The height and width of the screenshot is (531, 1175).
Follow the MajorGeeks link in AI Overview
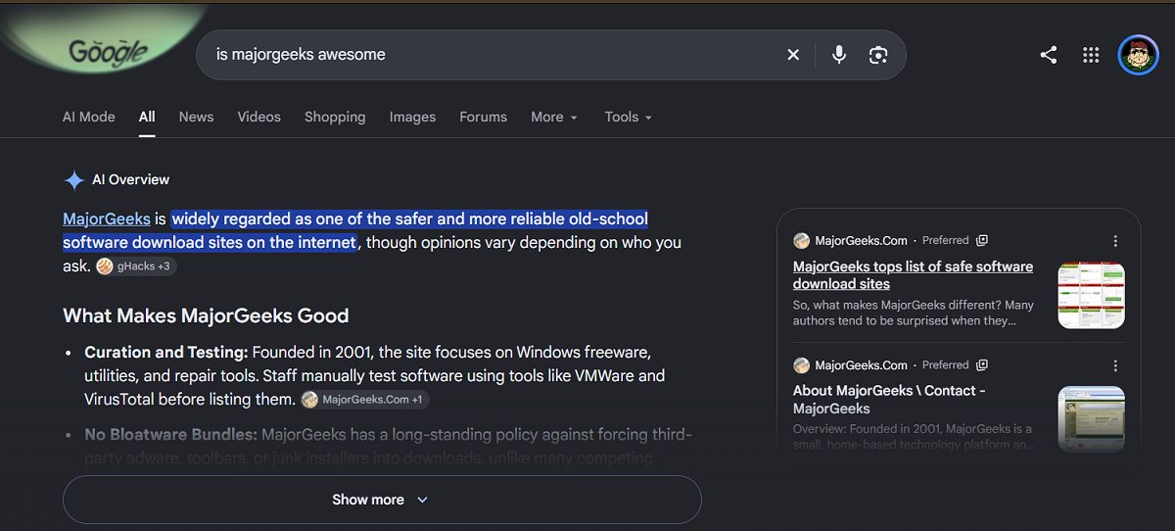click(107, 218)
